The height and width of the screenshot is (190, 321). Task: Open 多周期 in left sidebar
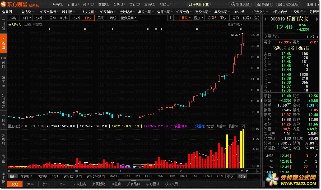(x=3, y=139)
